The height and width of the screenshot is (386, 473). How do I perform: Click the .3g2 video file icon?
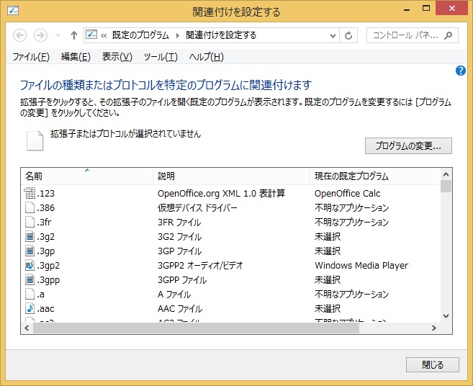click(x=30, y=236)
